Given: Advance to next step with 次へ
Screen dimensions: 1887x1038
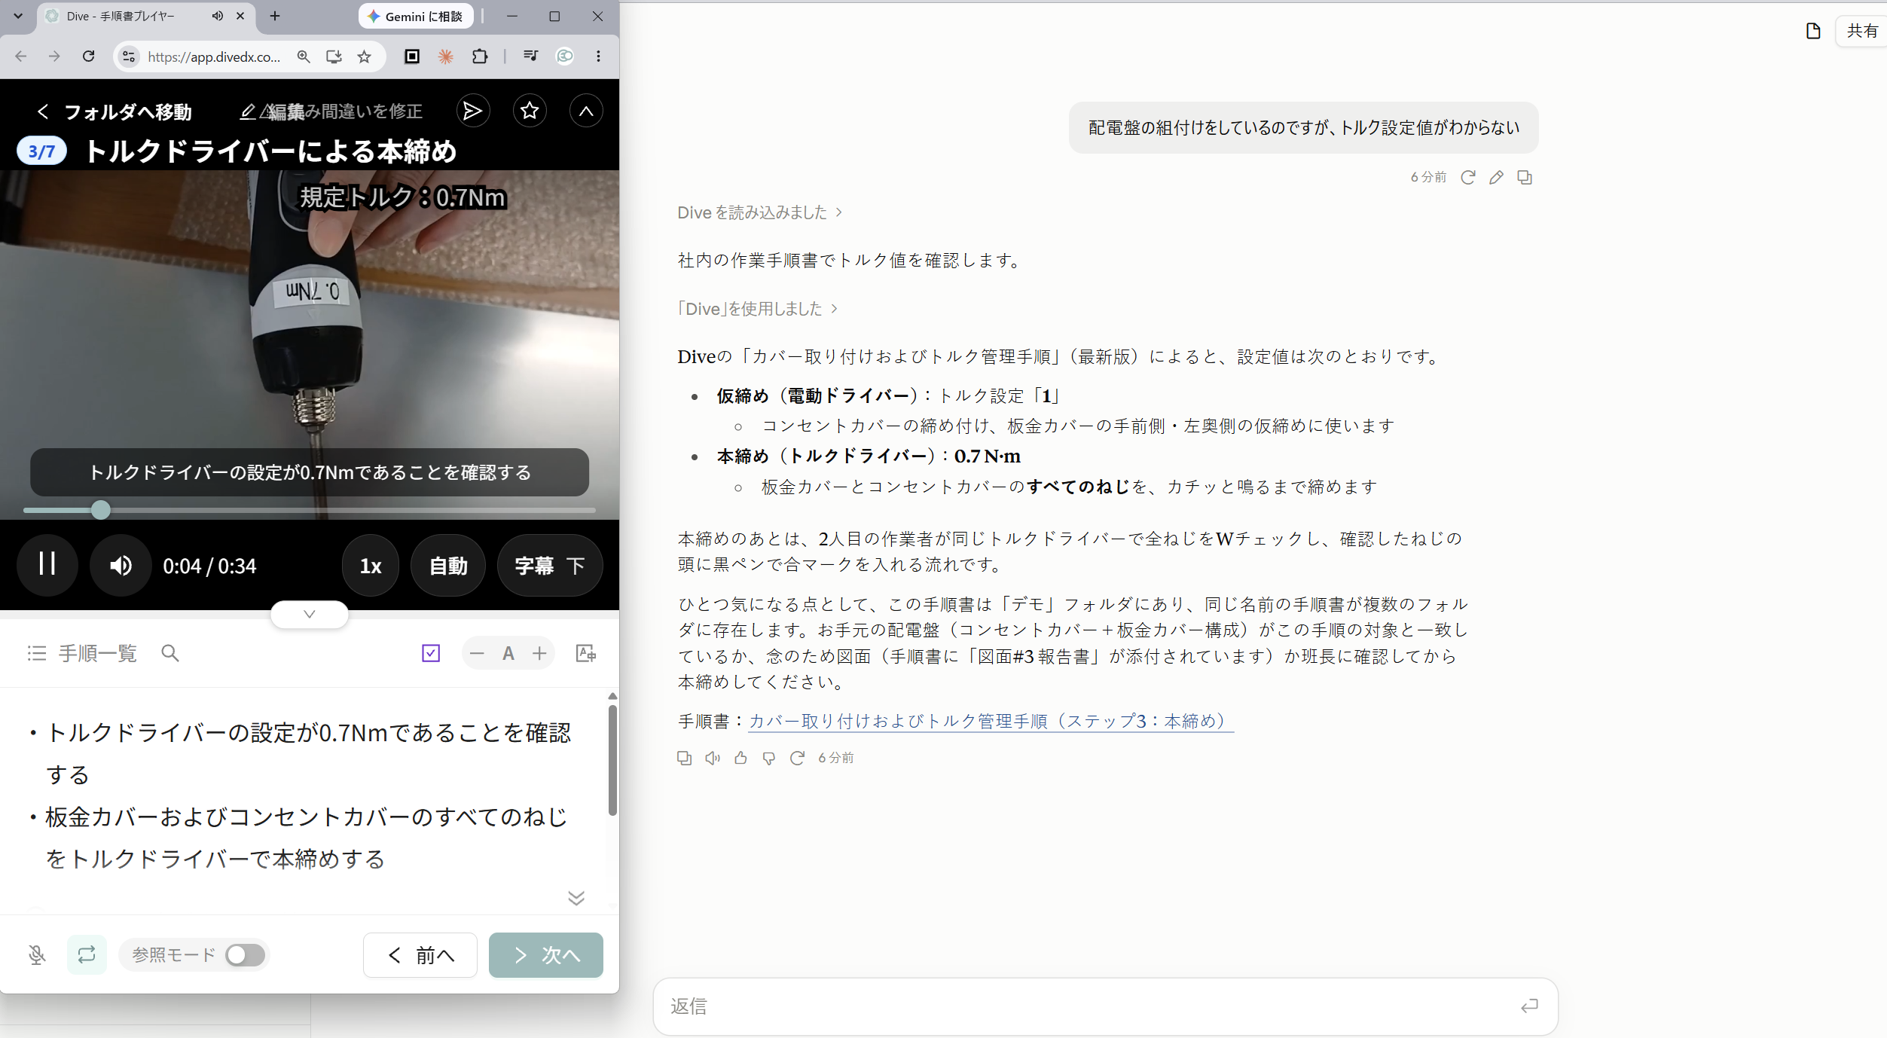Looking at the screenshot, I should click(546, 955).
